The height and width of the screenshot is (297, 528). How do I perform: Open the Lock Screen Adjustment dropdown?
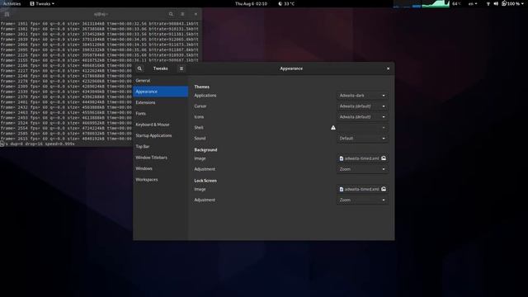pos(362,200)
